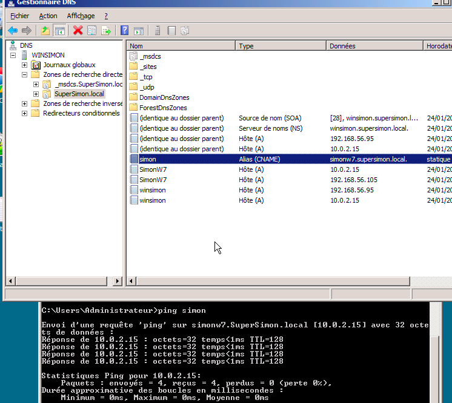Screen dimensions: 452x403
Task: Open the Fichier menu
Action: coord(19,16)
